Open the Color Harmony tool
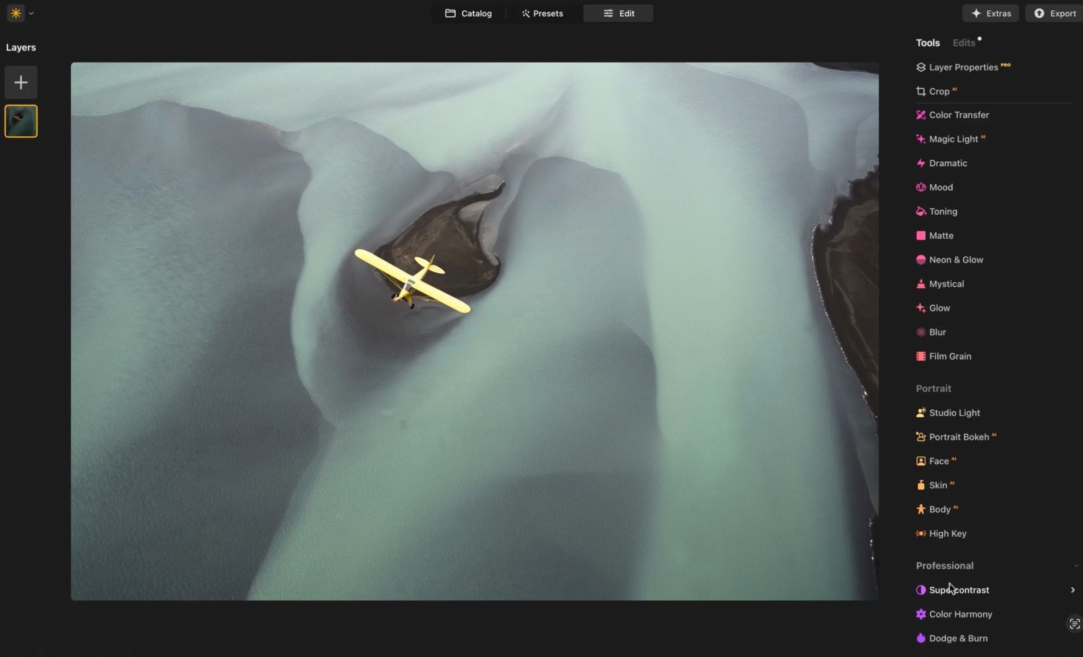Image resolution: width=1083 pixels, height=657 pixels. tap(954, 614)
